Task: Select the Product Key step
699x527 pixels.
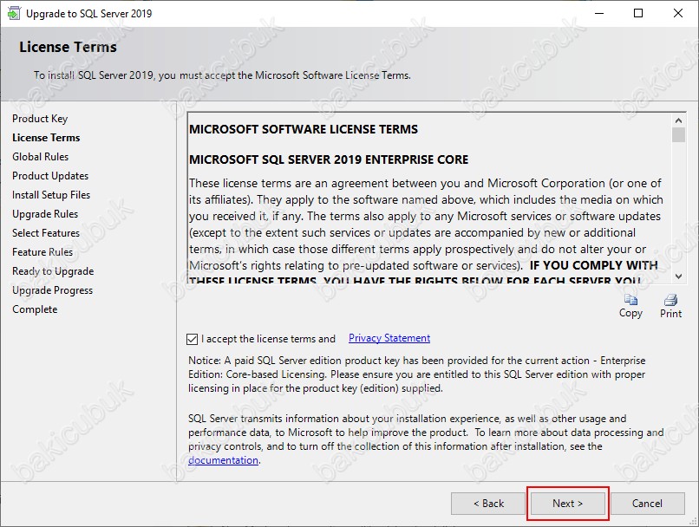Action: (40, 119)
